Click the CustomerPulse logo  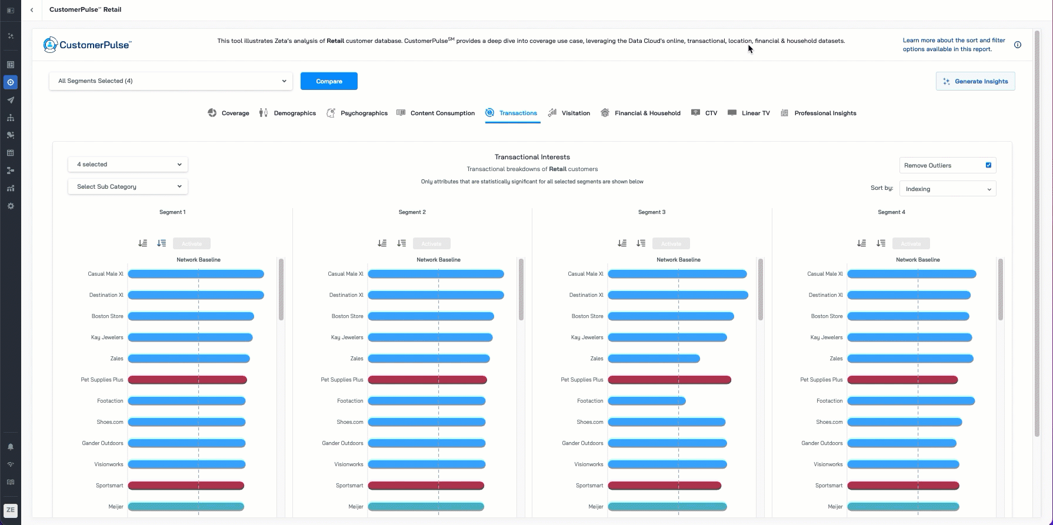click(87, 45)
